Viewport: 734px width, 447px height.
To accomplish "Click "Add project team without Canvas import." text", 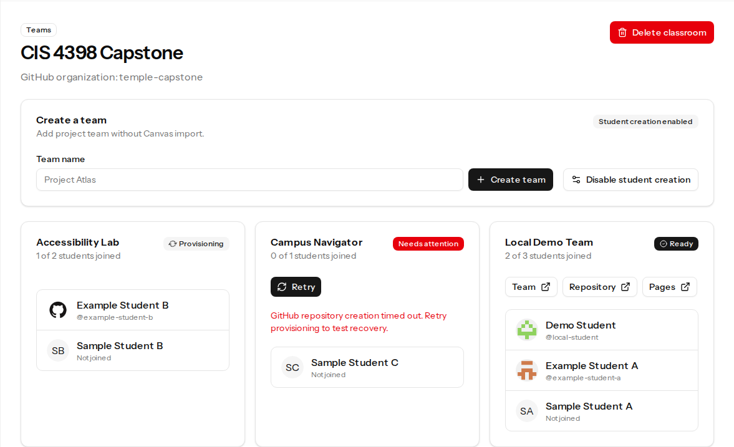I will coord(120,134).
